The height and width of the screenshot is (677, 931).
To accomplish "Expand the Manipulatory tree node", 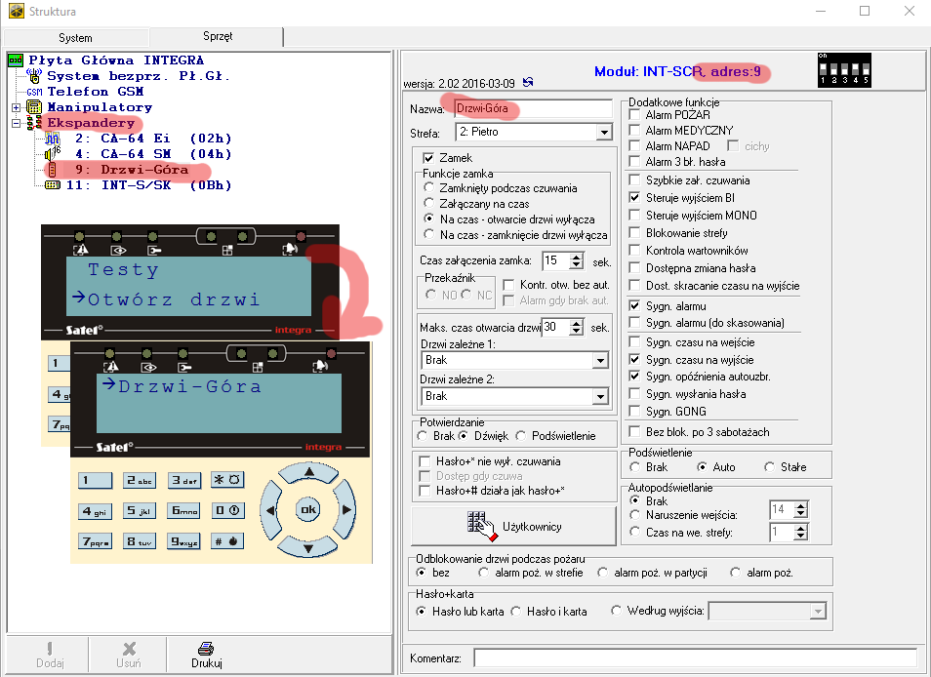I will [x=16, y=107].
